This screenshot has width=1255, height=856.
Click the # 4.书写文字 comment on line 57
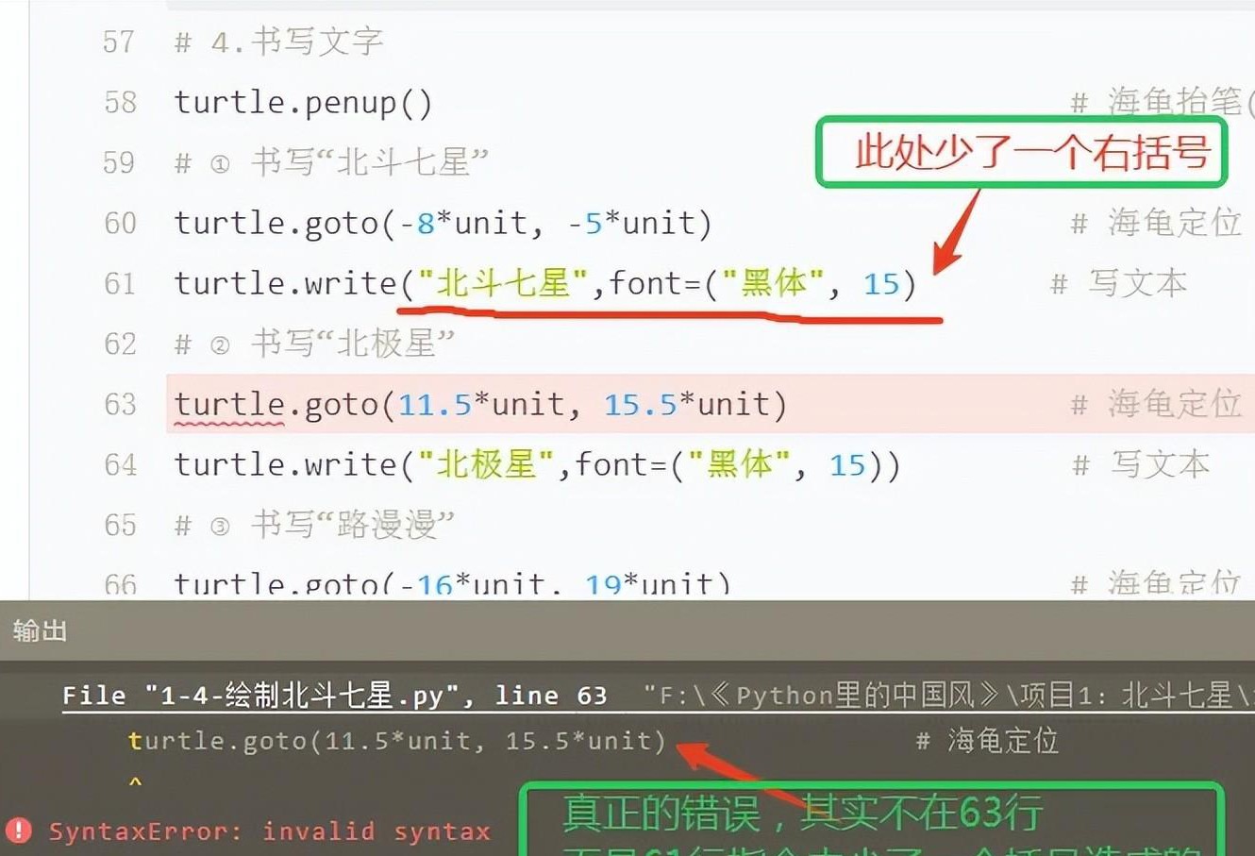tap(278, 42)
